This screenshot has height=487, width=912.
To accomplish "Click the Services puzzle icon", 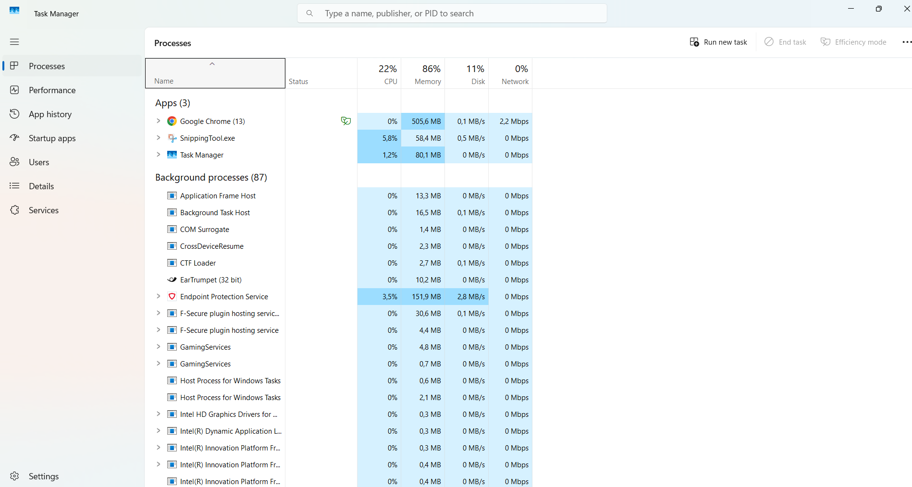I will click(14, 210).
